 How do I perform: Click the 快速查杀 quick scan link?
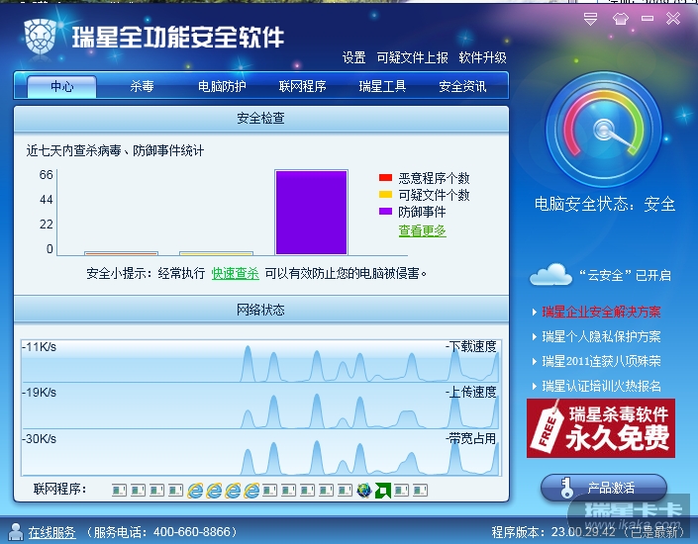point(235,273)
